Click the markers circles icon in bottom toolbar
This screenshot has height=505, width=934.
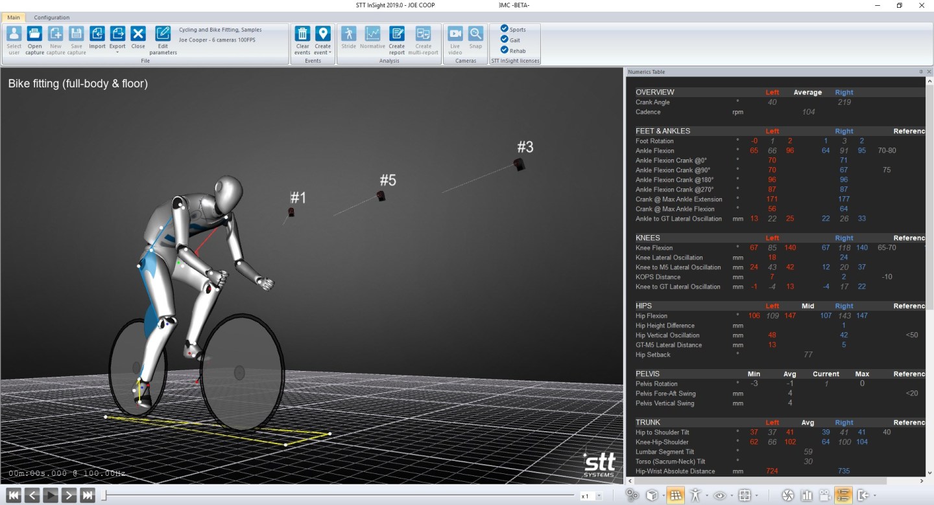pos(632,495)
